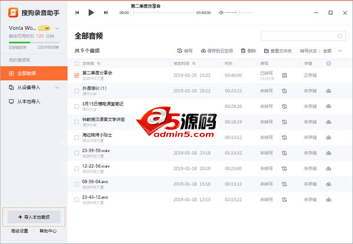This screenshot has width=353, height=244.
Task: Upload 3月15日模电课堂笔记 to cloud icon
Action: (x=329, y=107)
